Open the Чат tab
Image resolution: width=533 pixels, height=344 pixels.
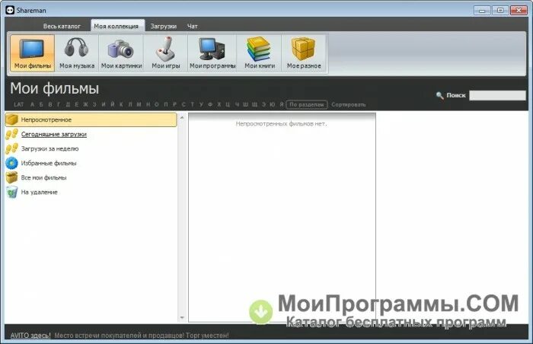point(193,26)
